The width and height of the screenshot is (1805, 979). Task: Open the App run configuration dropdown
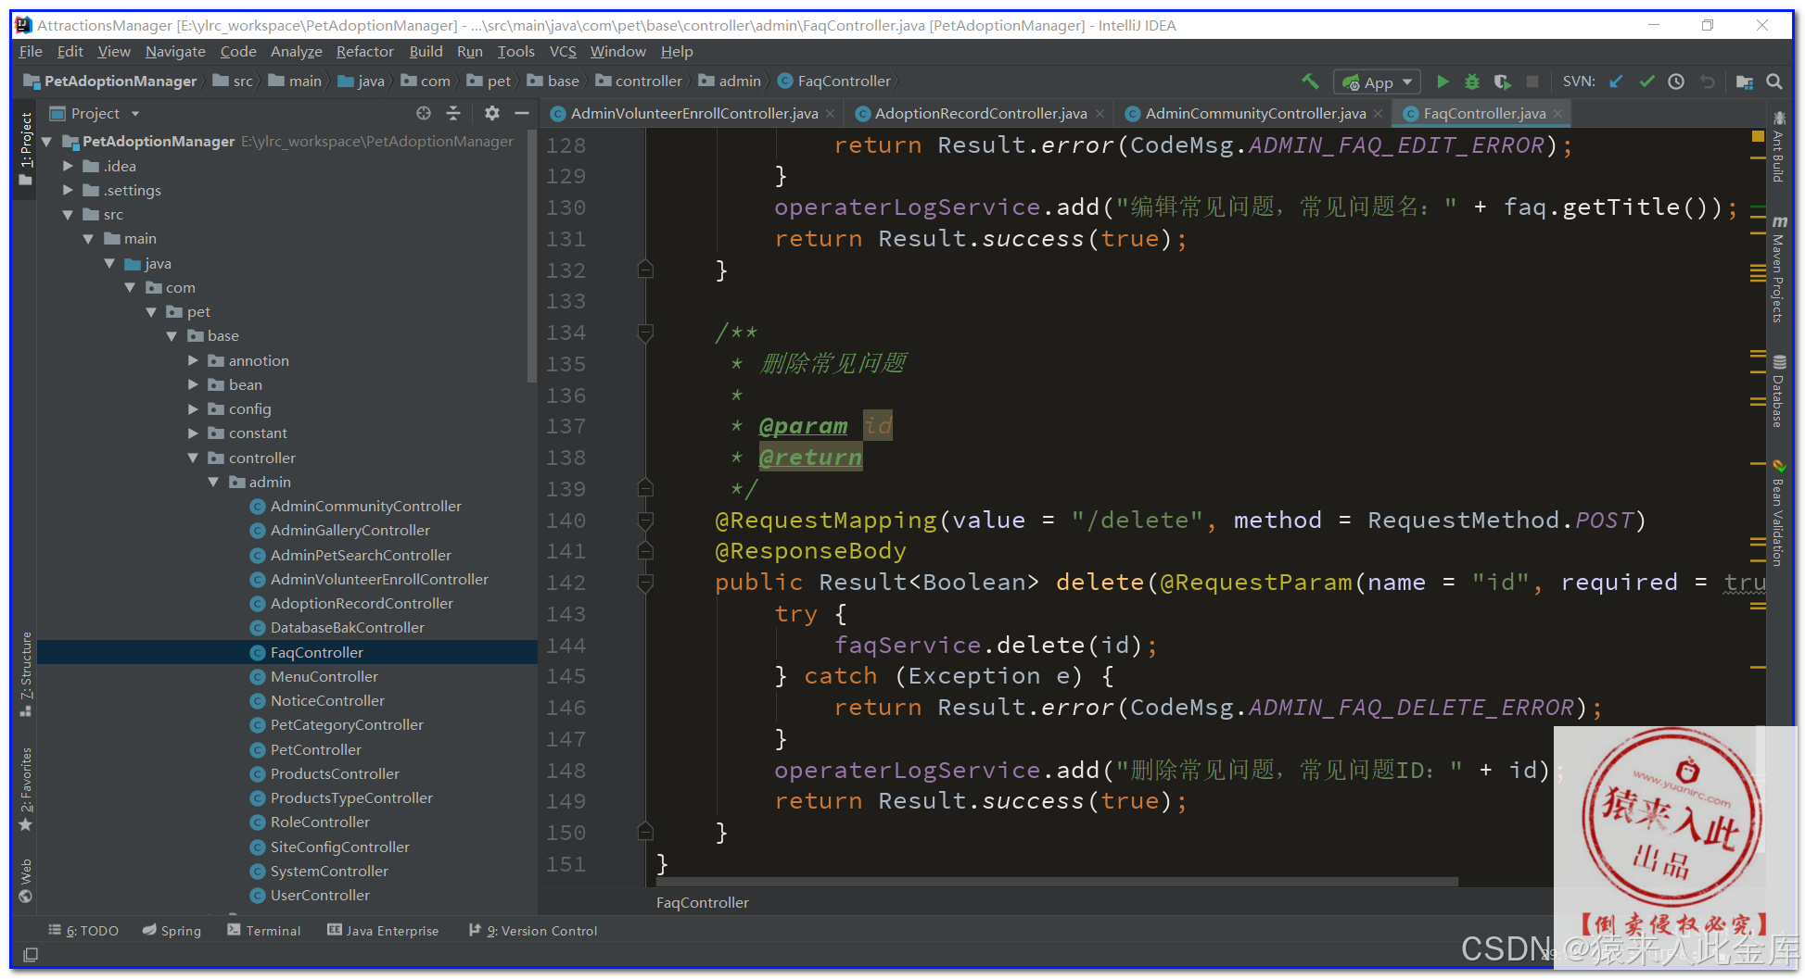pos(1377,82)
